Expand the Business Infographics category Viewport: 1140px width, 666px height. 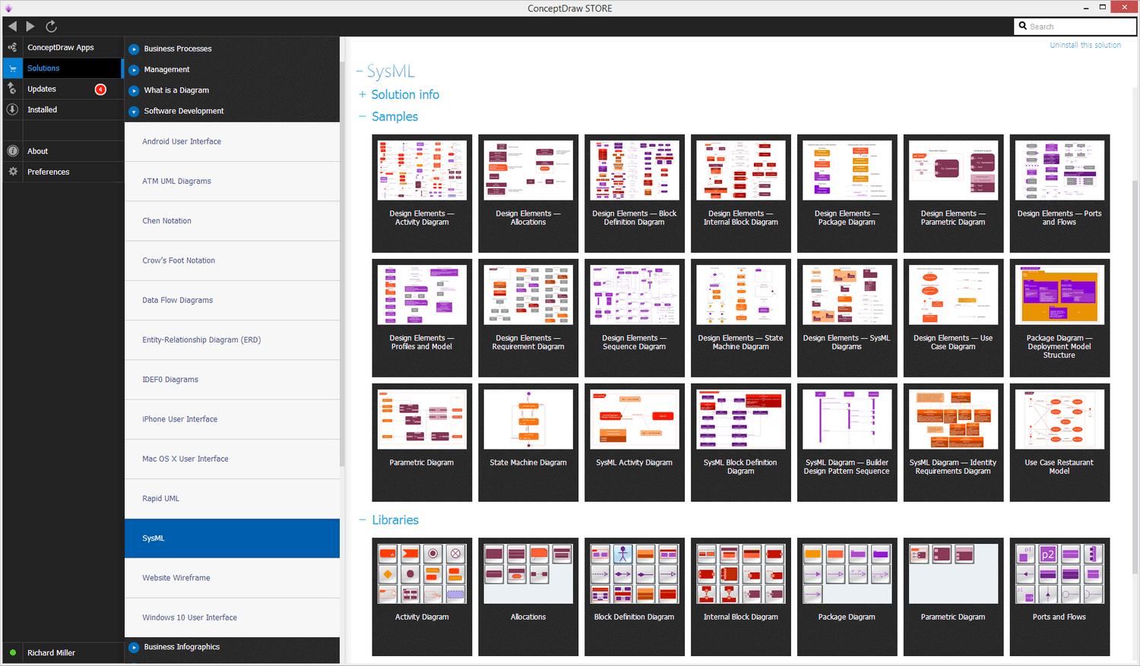(x=134, y=647)
